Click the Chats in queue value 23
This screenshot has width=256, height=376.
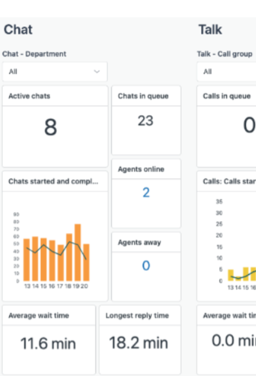146,121
